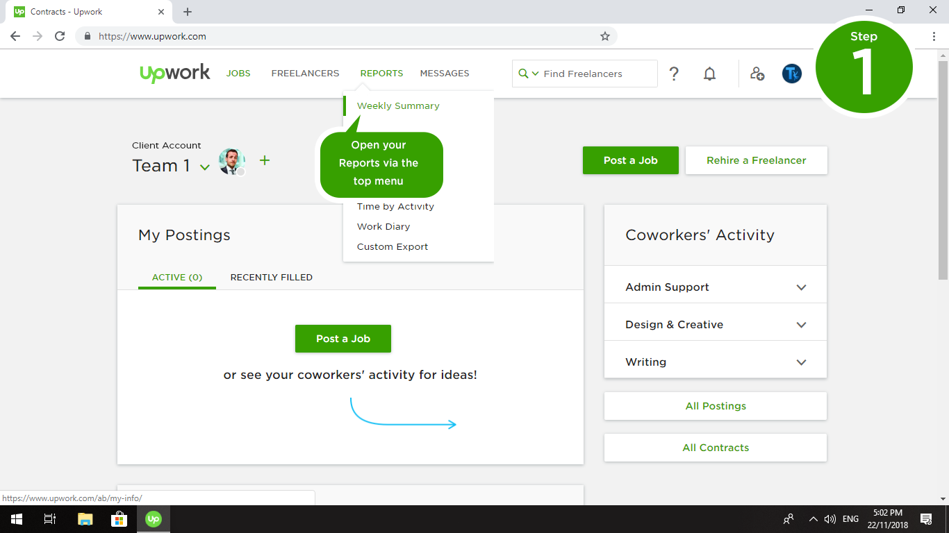Reload the page in the browser
This screenshot has width=949, height=533.
pyautogui.click(x=60, y=36)
